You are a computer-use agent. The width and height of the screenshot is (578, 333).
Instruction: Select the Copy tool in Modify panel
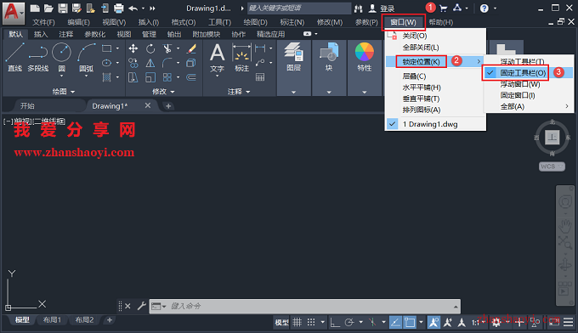coord(133,63)
